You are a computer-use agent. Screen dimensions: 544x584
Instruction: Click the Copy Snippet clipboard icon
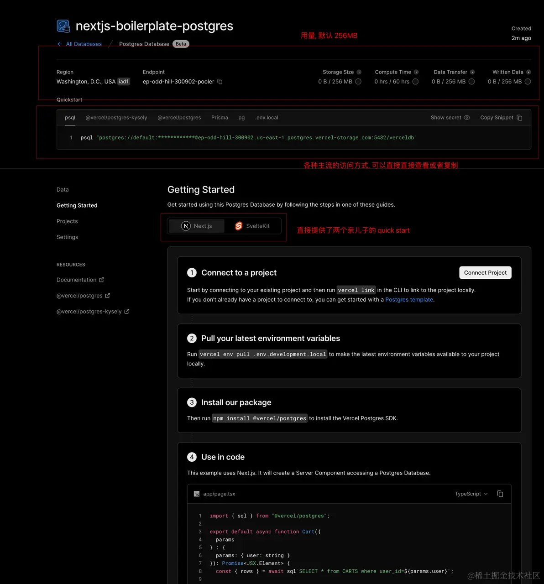[x=519, y=118]
